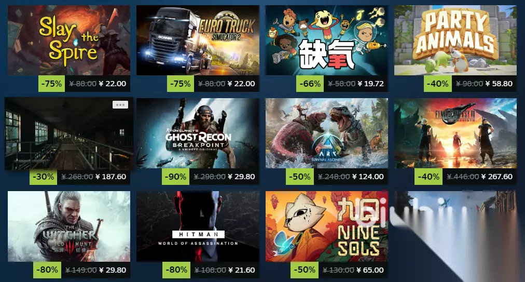Screen dimensions: 525x282
Task: Open Ghost Recon Breakpoint game tile
Action: 198,133
